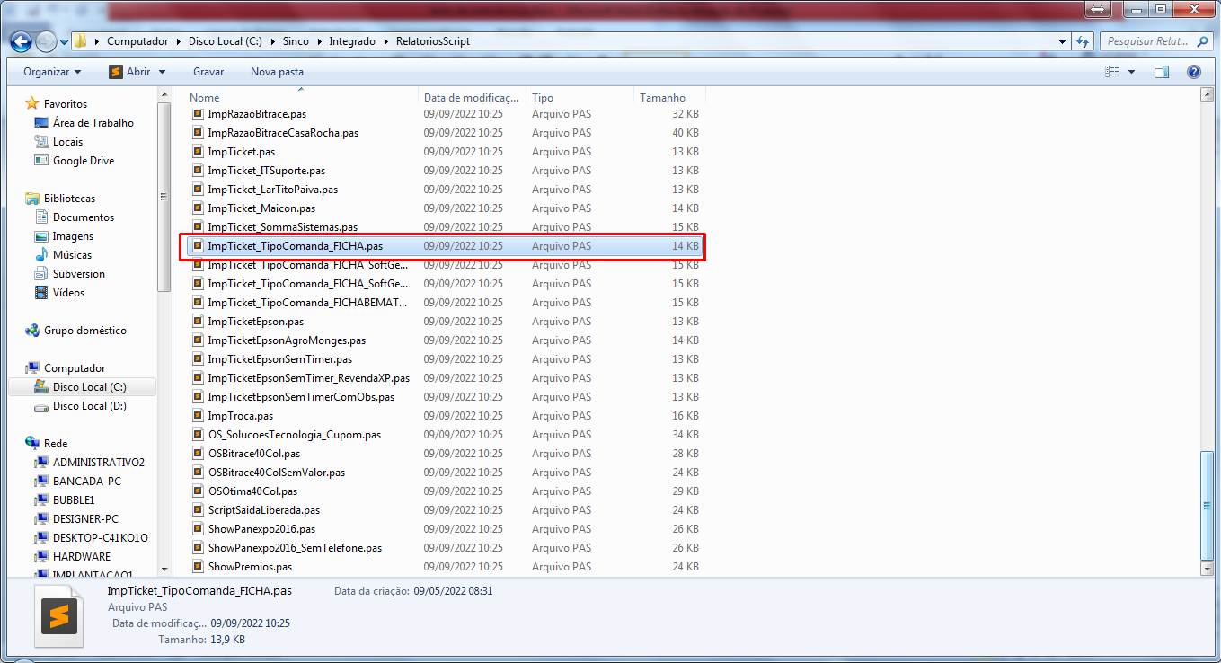Select Disco Local (D:) in navigation pane
Image resolution: width=1221 pixels, height=663 pixels.
(x=89, y=406)
